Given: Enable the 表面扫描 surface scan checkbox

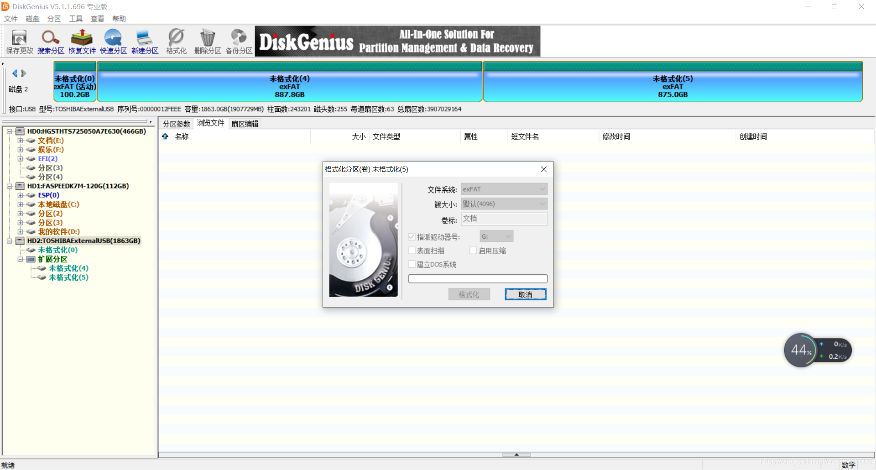Looking at the screenshot, I should (x=412, y=251).
